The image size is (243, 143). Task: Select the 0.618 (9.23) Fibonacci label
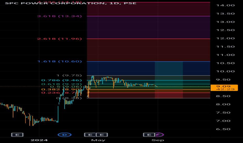click(61, 84)
